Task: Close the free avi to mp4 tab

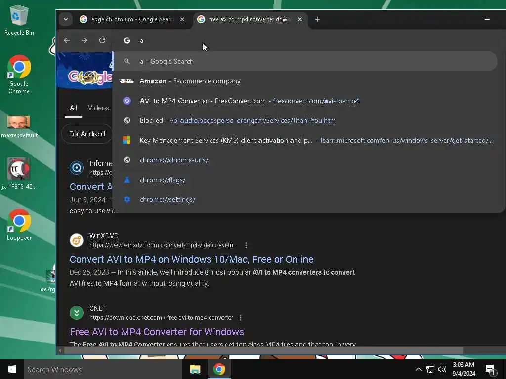Action: click(x=300, y=19)
